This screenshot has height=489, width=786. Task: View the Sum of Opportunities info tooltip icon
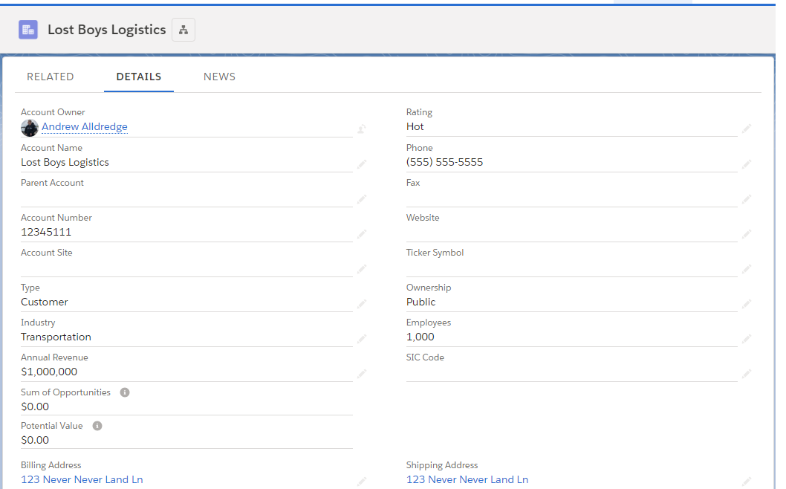coord(123,392)
